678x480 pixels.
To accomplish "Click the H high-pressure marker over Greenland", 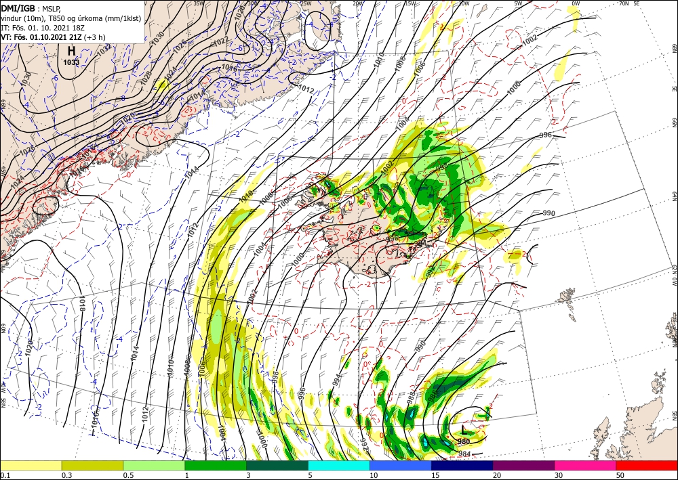I will coord(71,51).
